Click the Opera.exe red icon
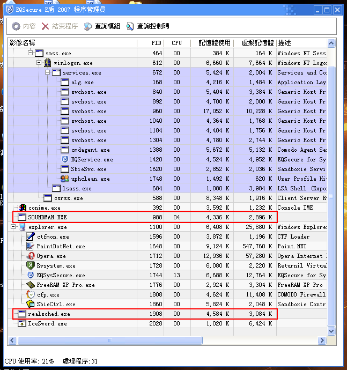Image resolution: width=347 pixels, height=370 pixels. 31,256
